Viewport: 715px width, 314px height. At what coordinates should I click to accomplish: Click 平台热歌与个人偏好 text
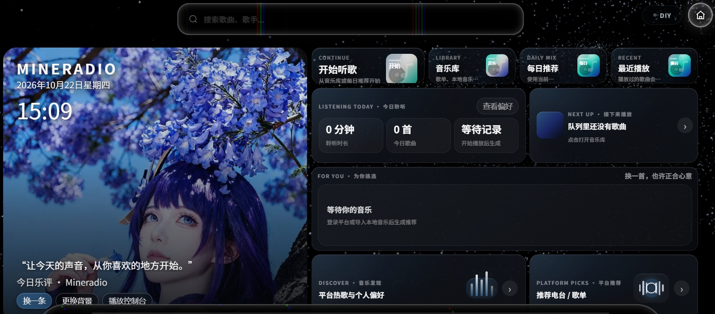pyautogui.click(x=351, y=295)
